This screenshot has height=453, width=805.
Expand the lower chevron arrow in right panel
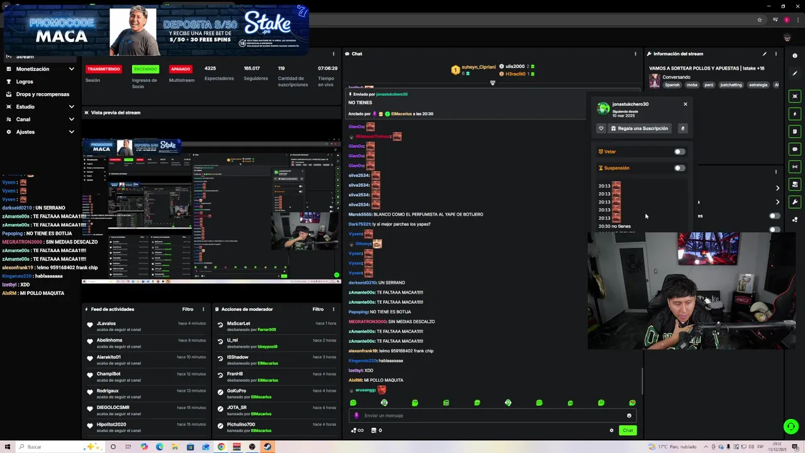777,202
